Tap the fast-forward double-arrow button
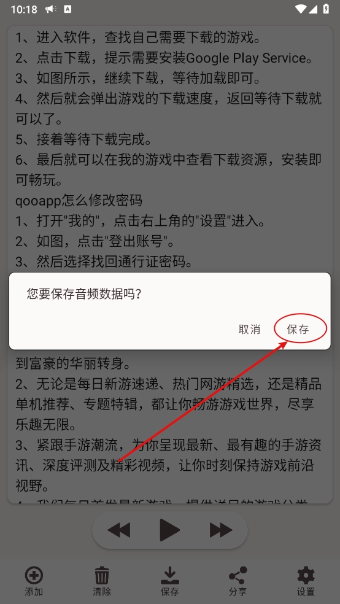 (x=221, y=530)
